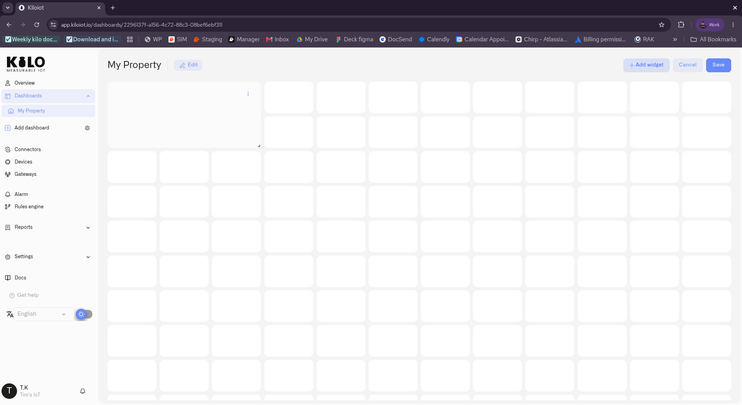Viewport: 742px width, 405px height.
Task: Click the Add widget button
Action: point(646,65)
